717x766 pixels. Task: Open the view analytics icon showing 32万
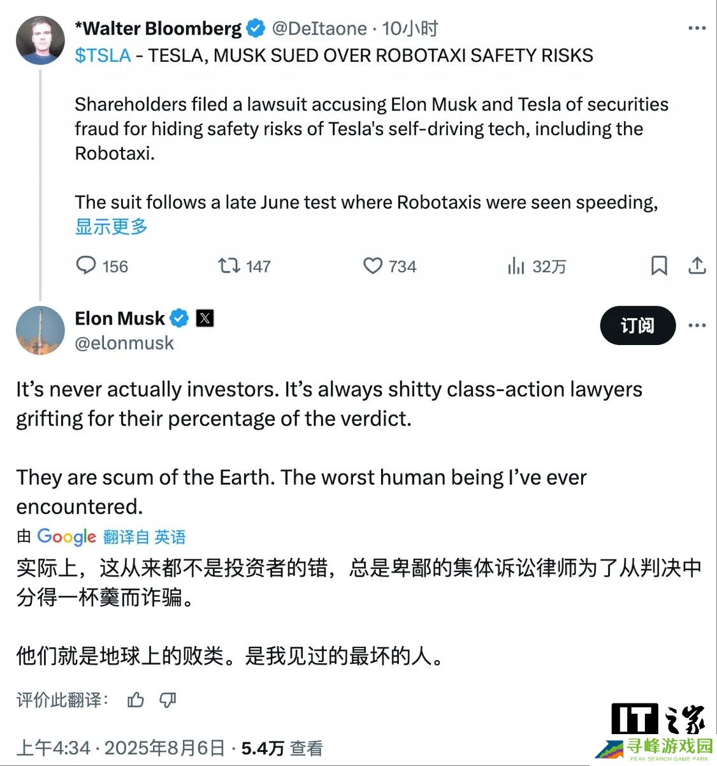[516, 266]
